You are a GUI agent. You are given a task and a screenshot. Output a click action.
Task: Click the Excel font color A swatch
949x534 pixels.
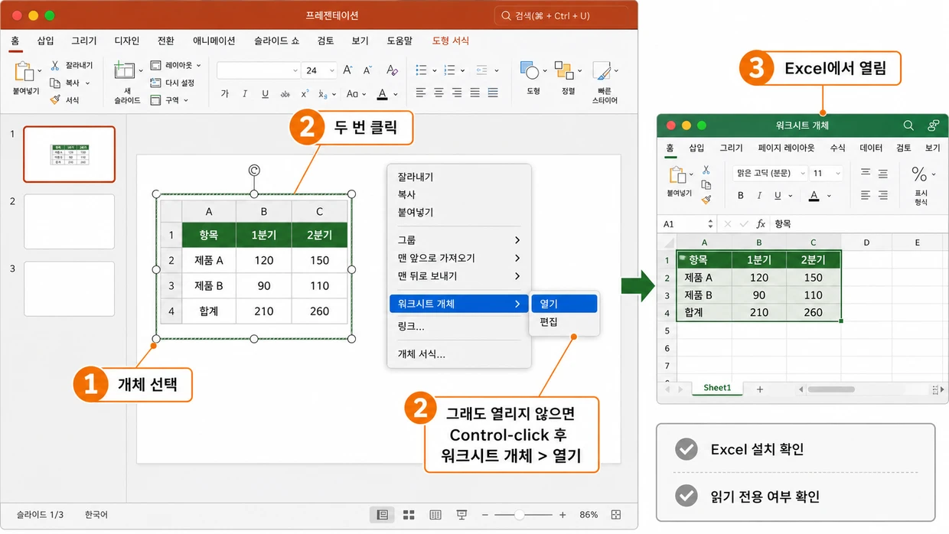tap(814, 196)
